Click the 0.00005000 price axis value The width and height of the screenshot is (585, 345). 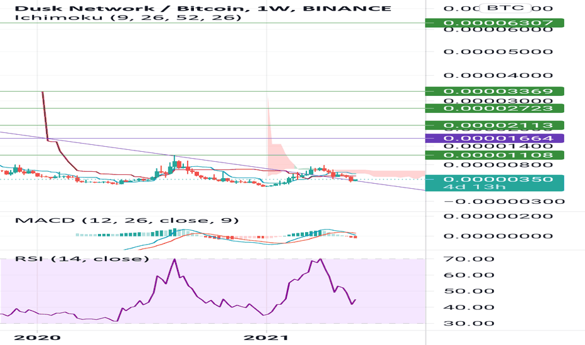(498, 51)
